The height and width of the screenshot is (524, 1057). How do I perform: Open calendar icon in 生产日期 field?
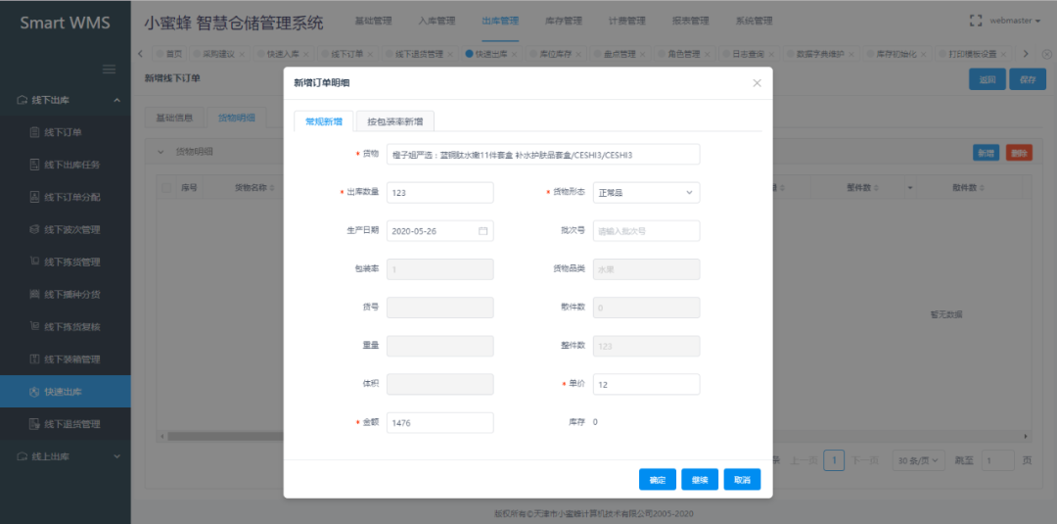tap(483, 231)
